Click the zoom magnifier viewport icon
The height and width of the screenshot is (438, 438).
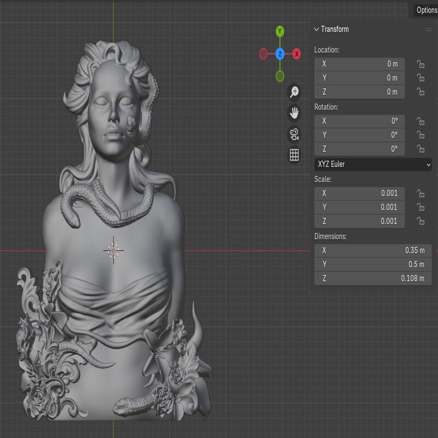(x=294, y=92)
